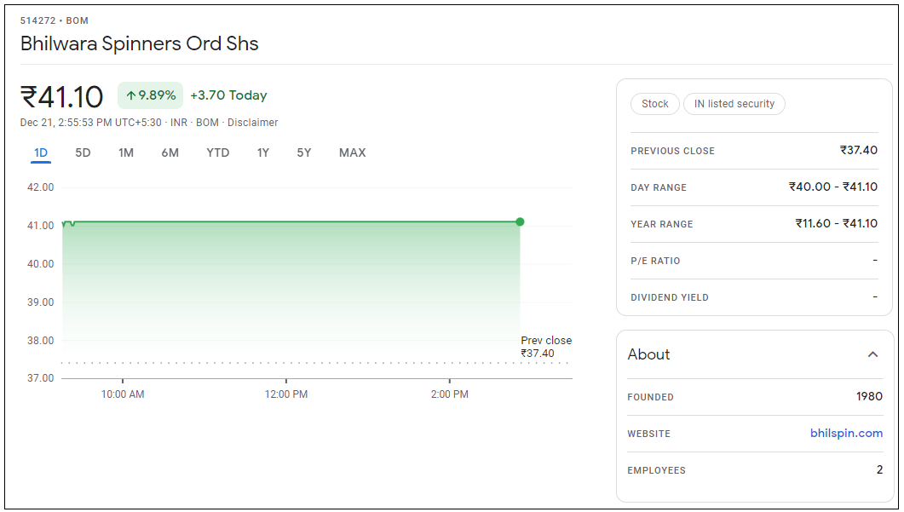Click the PREVIOUS CLOSE label
This screenshot has width=904, height=512.
pos(672,151)
